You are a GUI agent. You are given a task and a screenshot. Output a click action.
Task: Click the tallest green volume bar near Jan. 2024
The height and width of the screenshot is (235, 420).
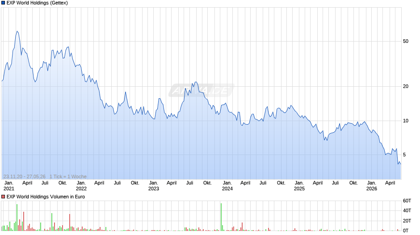click(x=221, y=217)
